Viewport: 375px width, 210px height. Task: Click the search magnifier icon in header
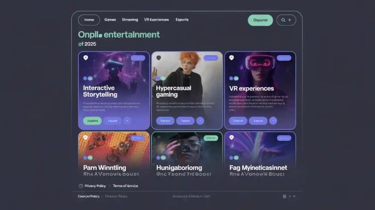click(x=283, y=20)
